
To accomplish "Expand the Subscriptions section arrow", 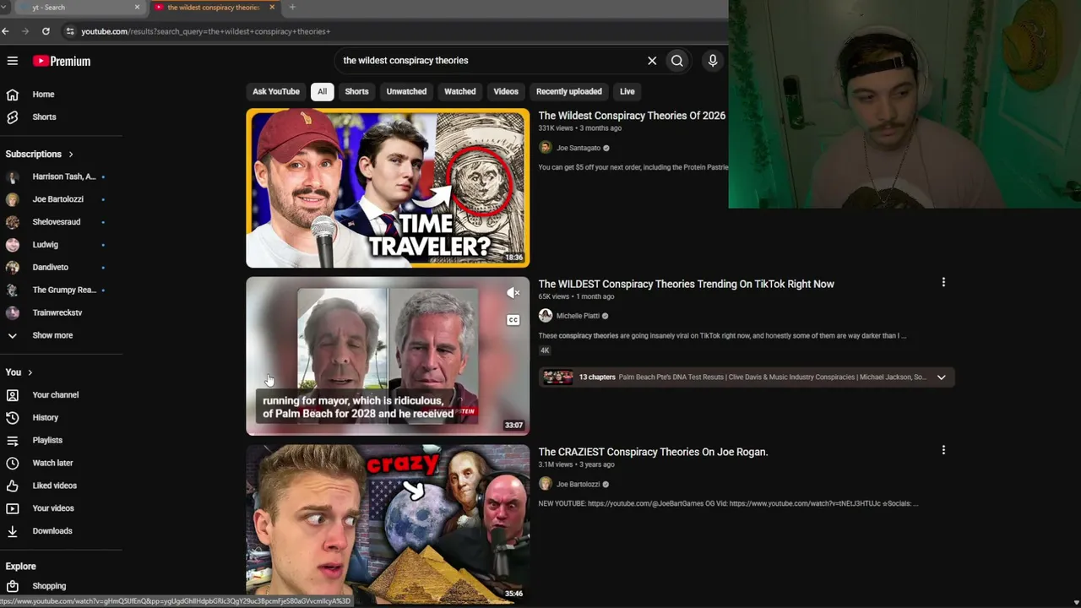I will pyautogui.click(x=71, y=155).
